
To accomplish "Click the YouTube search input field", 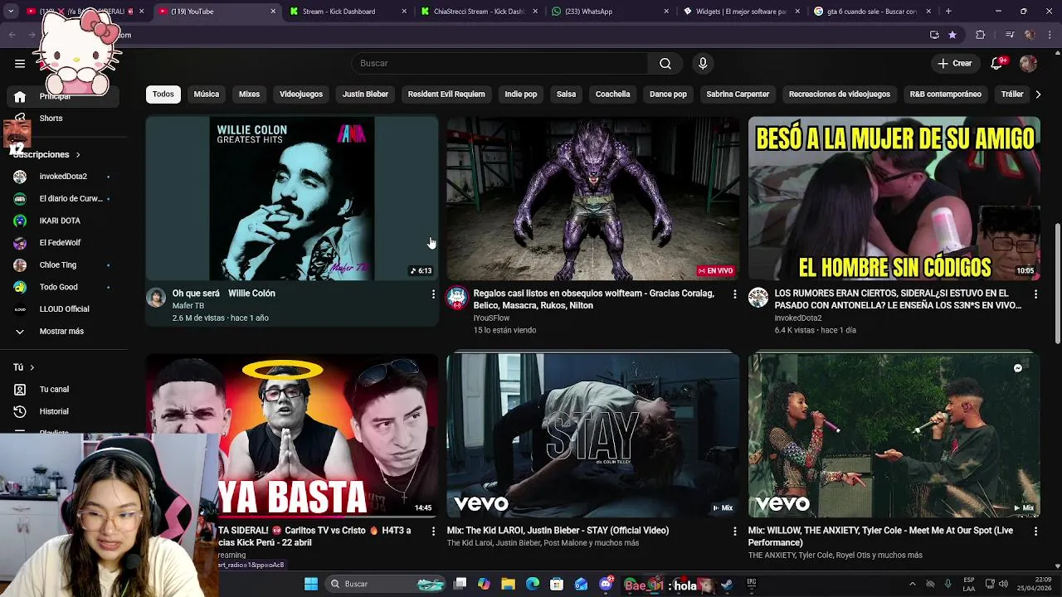I will [x=500, y=63].
